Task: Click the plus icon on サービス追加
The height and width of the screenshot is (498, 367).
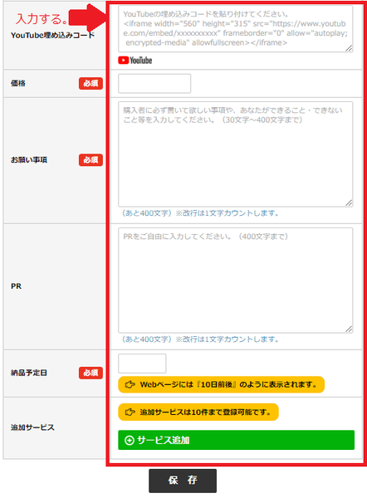Action: coord(130,441)
